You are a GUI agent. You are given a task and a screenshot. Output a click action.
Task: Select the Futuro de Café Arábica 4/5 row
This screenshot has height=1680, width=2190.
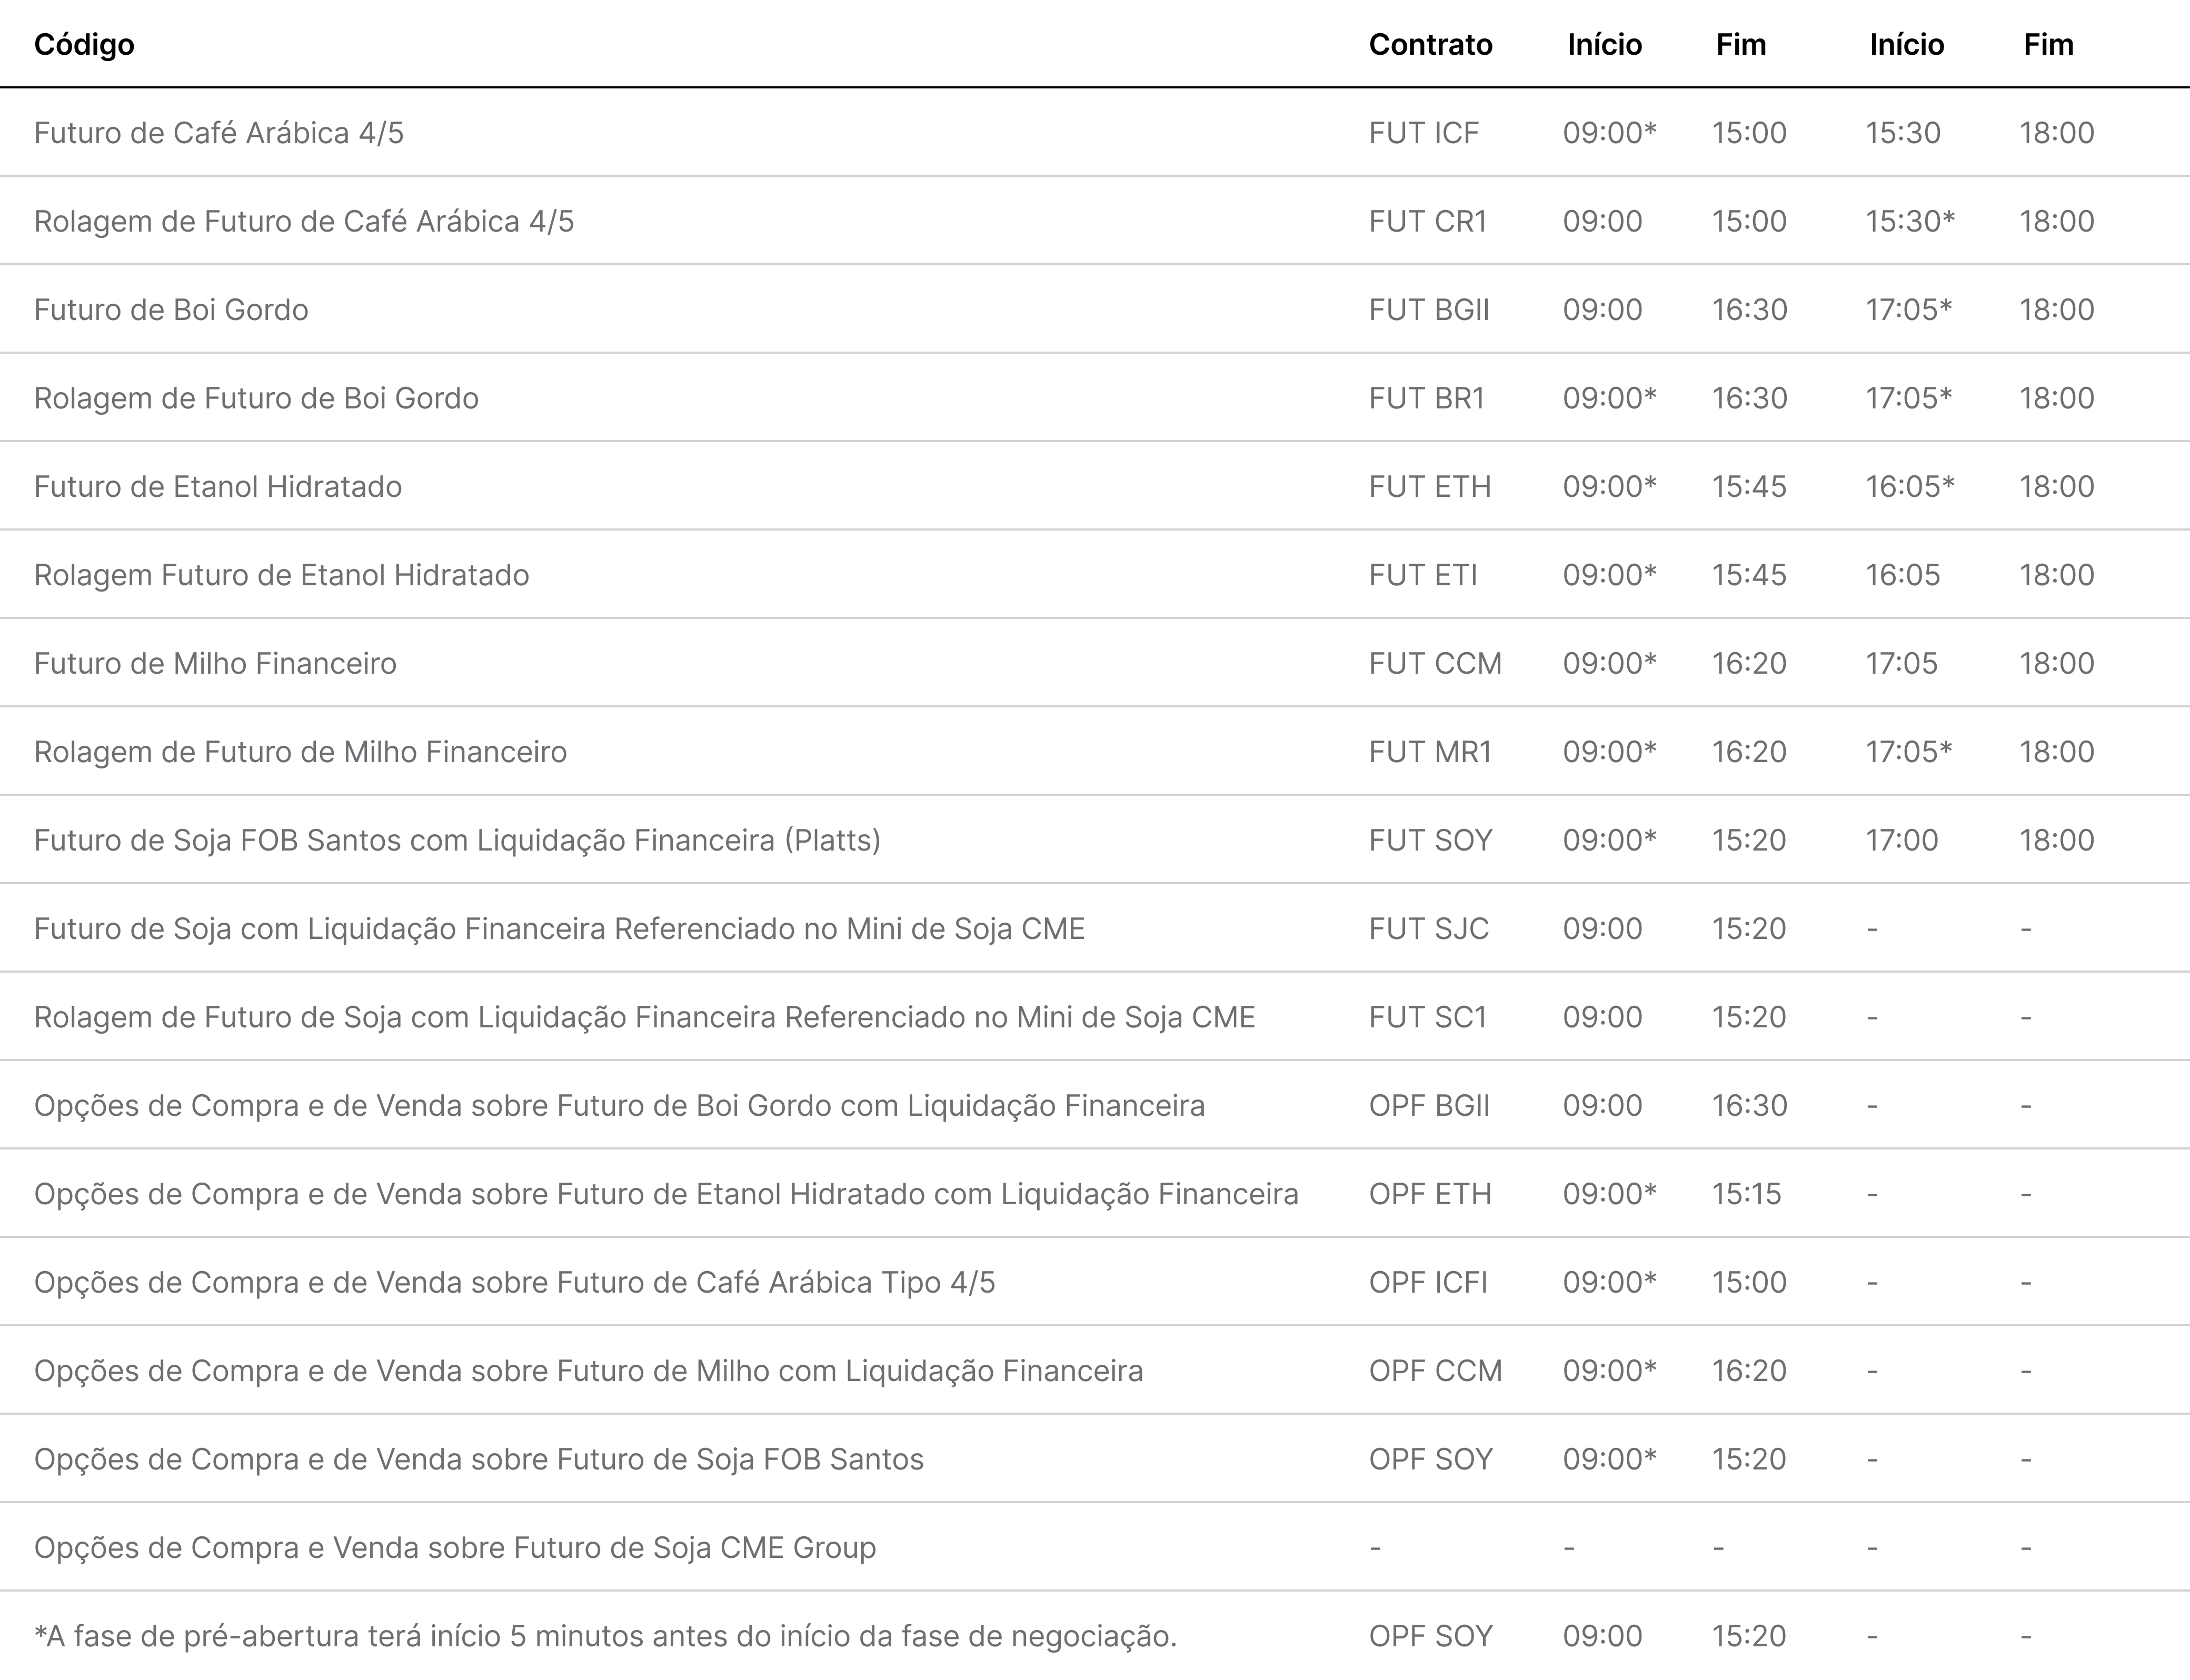click(1095, 133)
